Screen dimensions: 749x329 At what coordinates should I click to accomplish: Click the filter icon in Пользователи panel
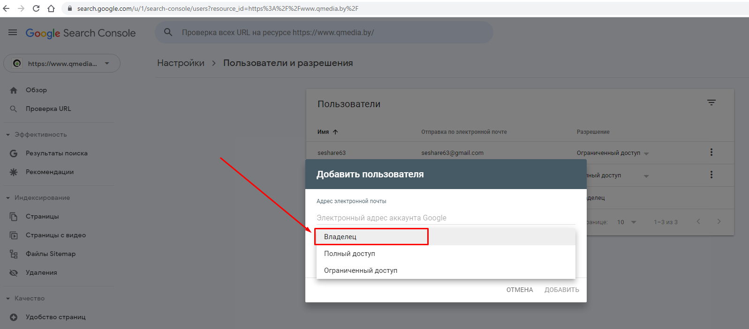point(711,102)
